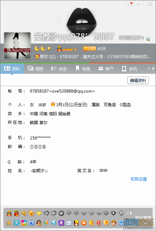The width and height of the screenshot is (156, 231).
Task: Click the orange bell icon
Action: click(32, 213)
